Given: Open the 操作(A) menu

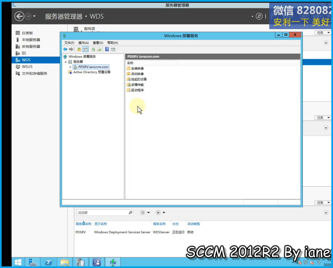Looking at the screenshot, I should click(83, 43).
